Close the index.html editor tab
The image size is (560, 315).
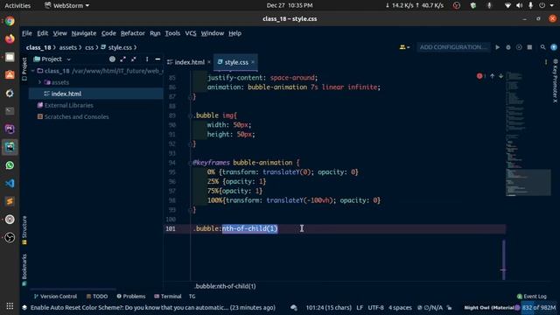point(209,62)
